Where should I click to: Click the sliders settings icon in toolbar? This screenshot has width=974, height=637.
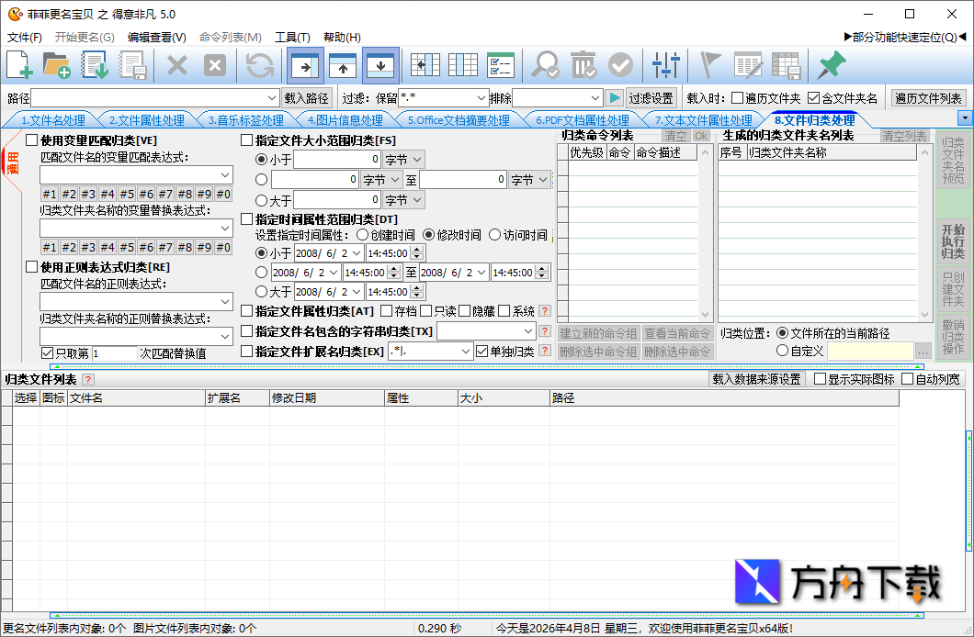tap(666, 65)
